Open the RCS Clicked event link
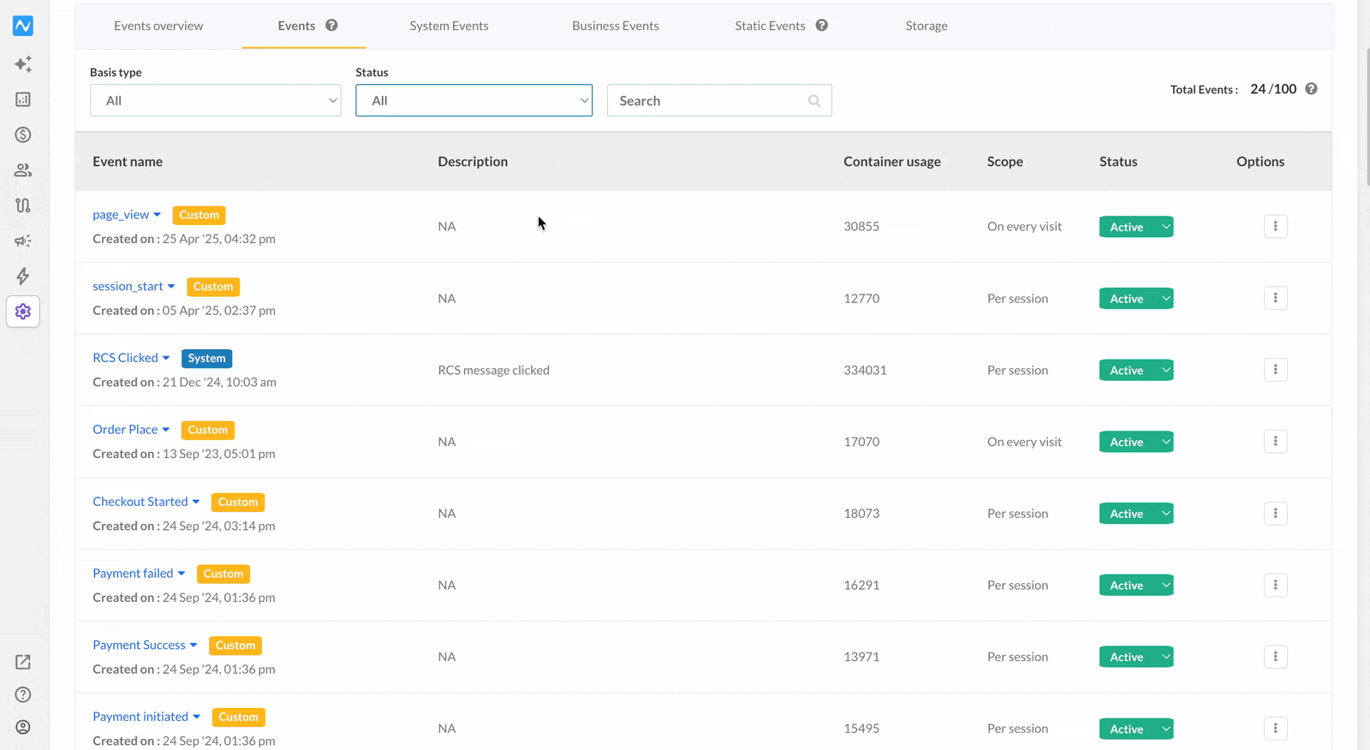 pyautogui.click(x=125, y=358)
